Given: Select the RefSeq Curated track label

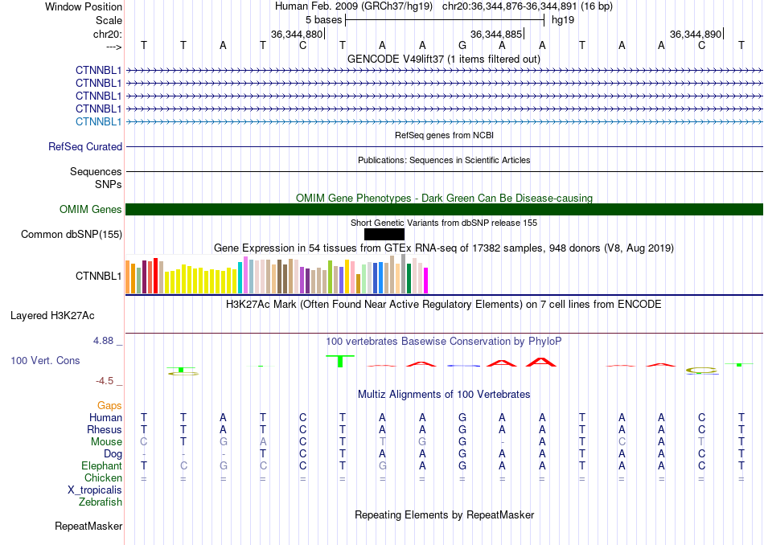Looking at the screenshot, I should pyautogui.click(x=85, y=146).
